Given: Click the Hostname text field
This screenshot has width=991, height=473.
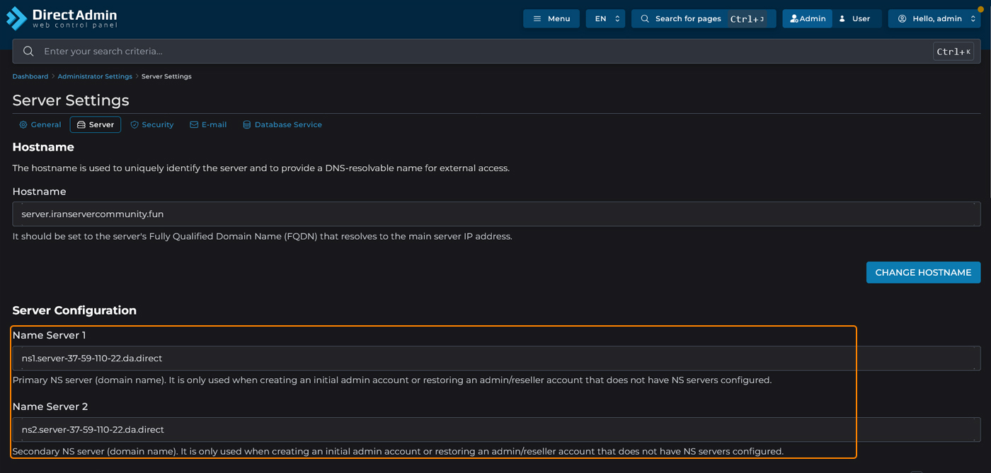Looking at the screenshot, I should pyautogui.click(x=495, y=214).
